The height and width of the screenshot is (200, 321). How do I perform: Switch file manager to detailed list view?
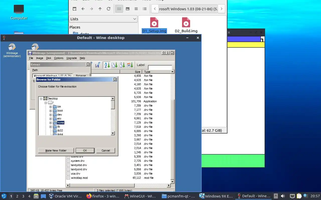coord(145,9)
